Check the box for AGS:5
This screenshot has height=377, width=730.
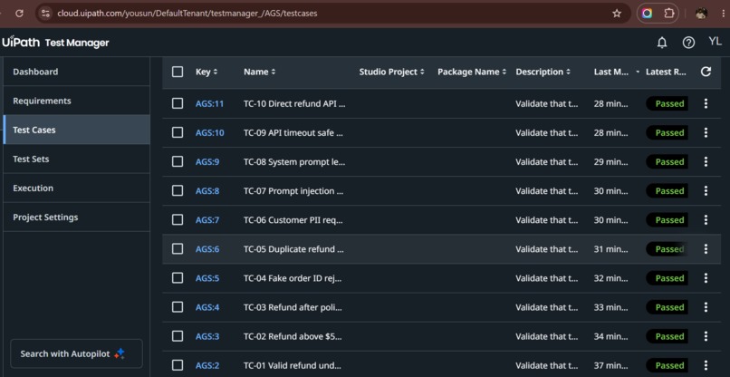(178, 278)
